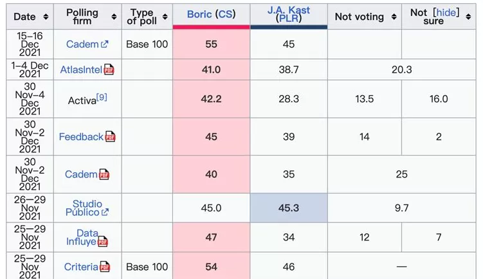The width and height of the screenshot is (483, 279).
Task: Follow the citation [9] next to Activa
Action: pyautogui.click(x=102, y=97)
